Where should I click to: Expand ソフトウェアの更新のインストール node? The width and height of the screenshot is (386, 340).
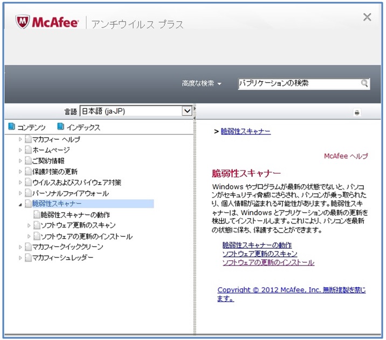[x=29, y=236]
